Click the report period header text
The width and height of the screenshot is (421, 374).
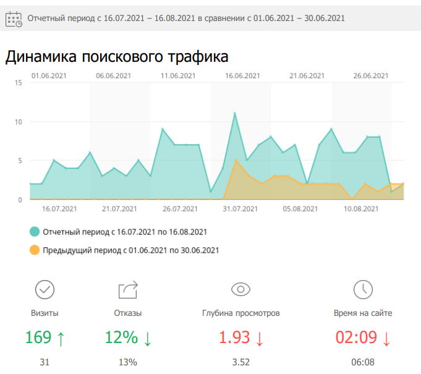(x=186, y=19)
